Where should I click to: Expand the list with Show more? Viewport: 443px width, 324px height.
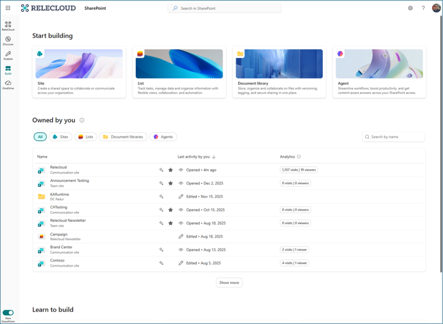(229, 282)
